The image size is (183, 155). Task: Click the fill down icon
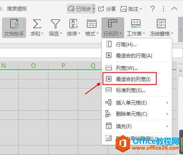coord(109,126)
